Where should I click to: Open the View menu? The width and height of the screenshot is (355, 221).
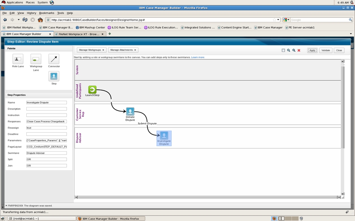click(x=20, y=13)
